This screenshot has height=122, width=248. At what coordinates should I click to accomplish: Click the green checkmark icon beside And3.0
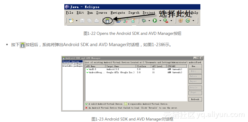[x=88, y=69]
